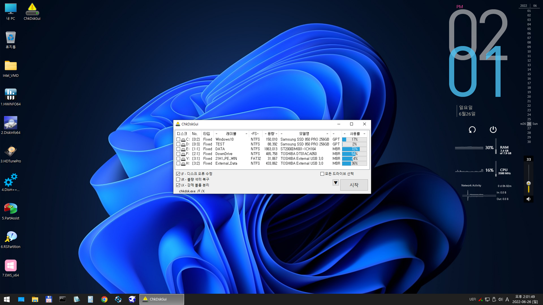This screenshot has width=543, height=305.
Task: Launch 2.DiskInfo64 from the desktop
Action: click(x=11, y=126)
